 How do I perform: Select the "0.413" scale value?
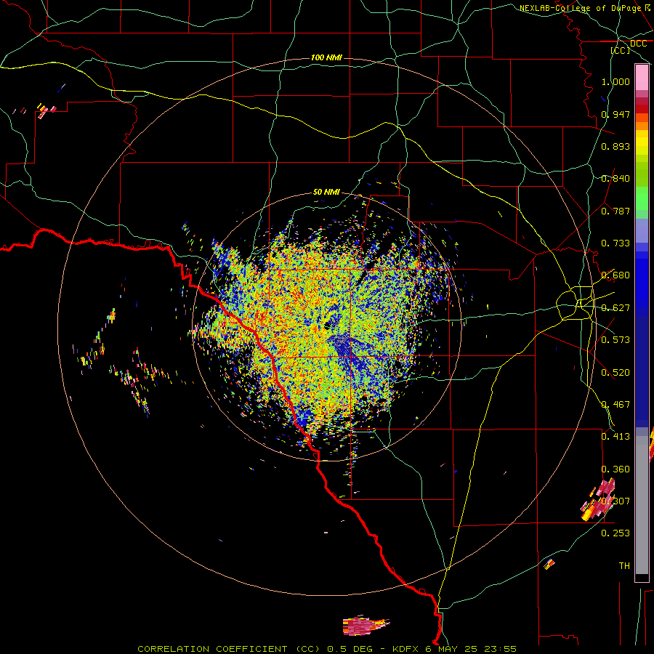pyautogui.click(x=615, y=437)
